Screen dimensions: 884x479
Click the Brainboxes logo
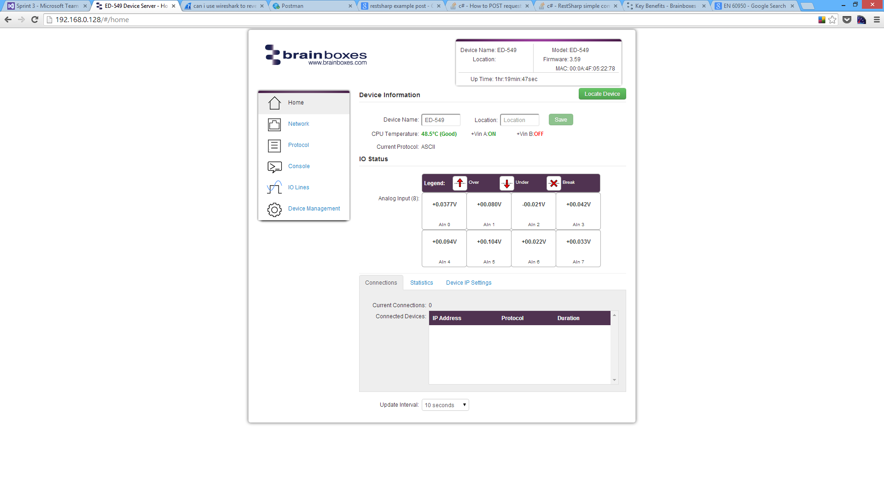[x=315, y=55]
